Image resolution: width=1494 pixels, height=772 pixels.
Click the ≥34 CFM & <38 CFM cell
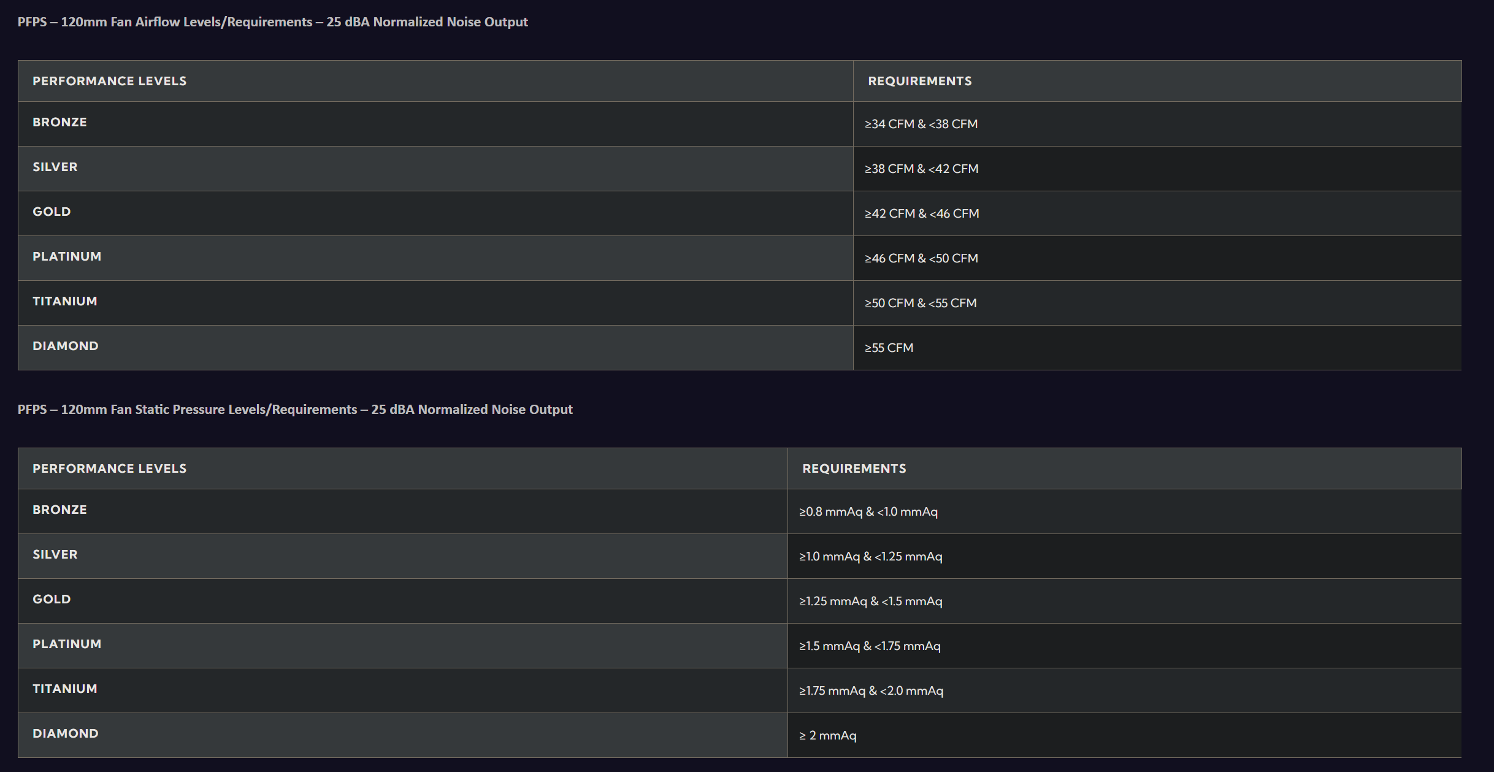921,124
